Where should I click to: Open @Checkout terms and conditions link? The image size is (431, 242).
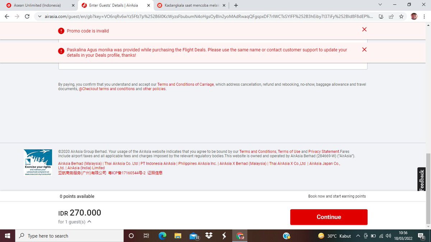[107, 89]
